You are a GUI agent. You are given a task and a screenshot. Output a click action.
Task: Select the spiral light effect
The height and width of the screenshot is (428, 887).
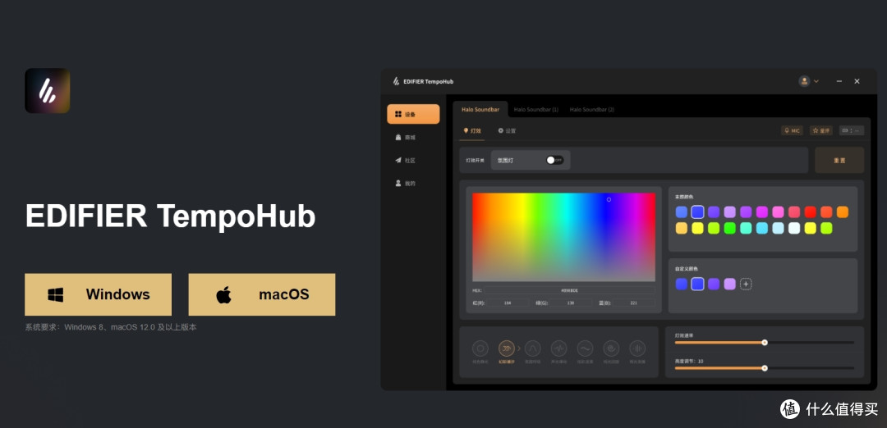[x=611, y=348]
